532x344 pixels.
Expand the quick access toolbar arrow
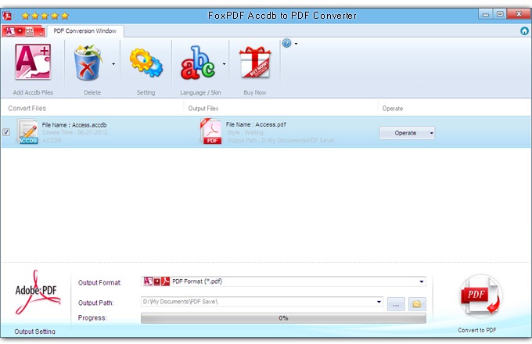tap(41, 33)
